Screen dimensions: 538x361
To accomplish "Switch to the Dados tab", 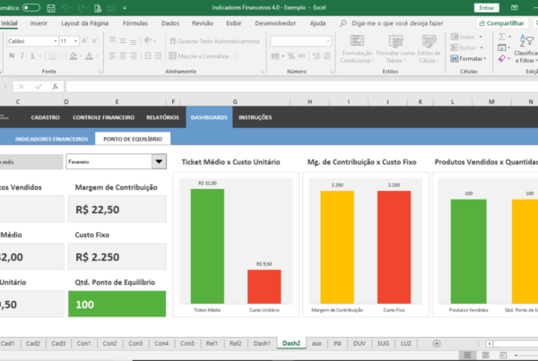I will (x=170, y=23).
